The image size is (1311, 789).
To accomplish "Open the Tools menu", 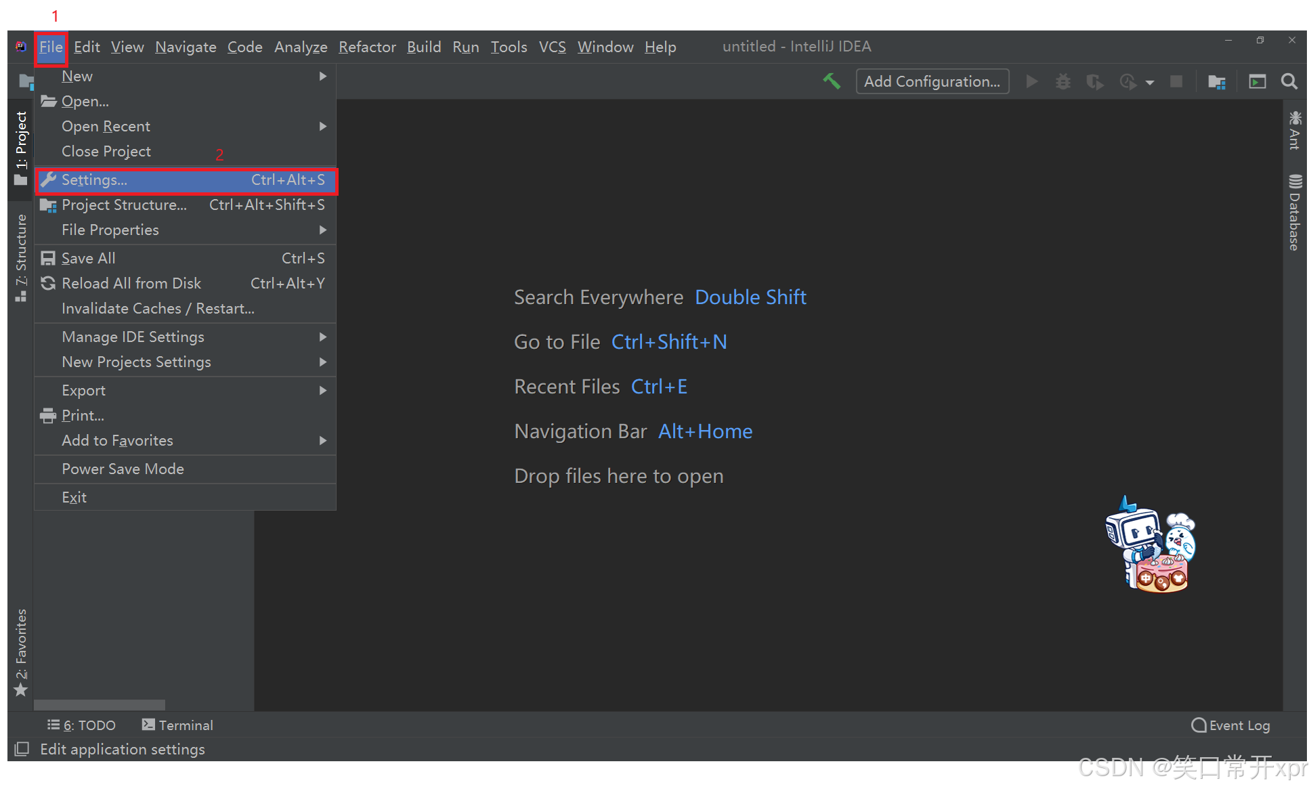I will 509,47.
